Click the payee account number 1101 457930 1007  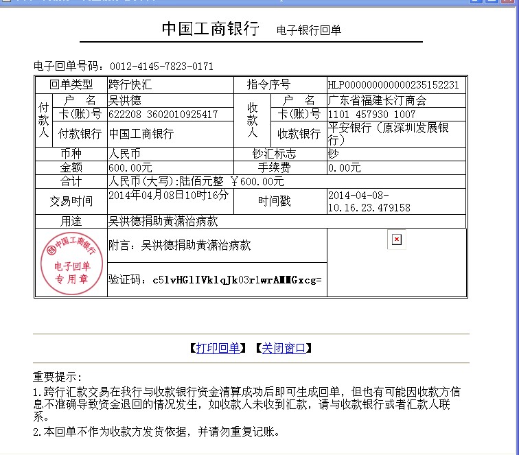372,114
